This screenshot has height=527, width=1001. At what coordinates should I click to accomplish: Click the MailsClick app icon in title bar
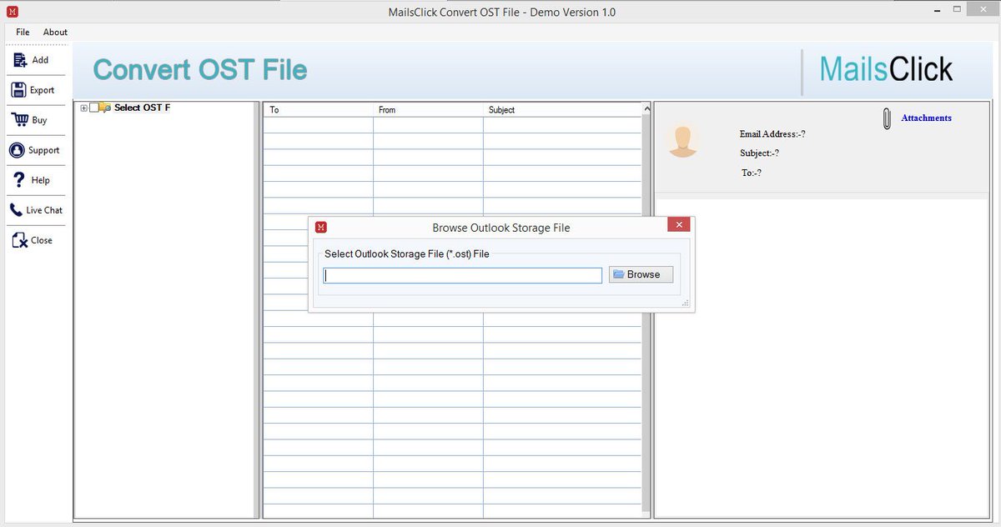pos(11,13)
